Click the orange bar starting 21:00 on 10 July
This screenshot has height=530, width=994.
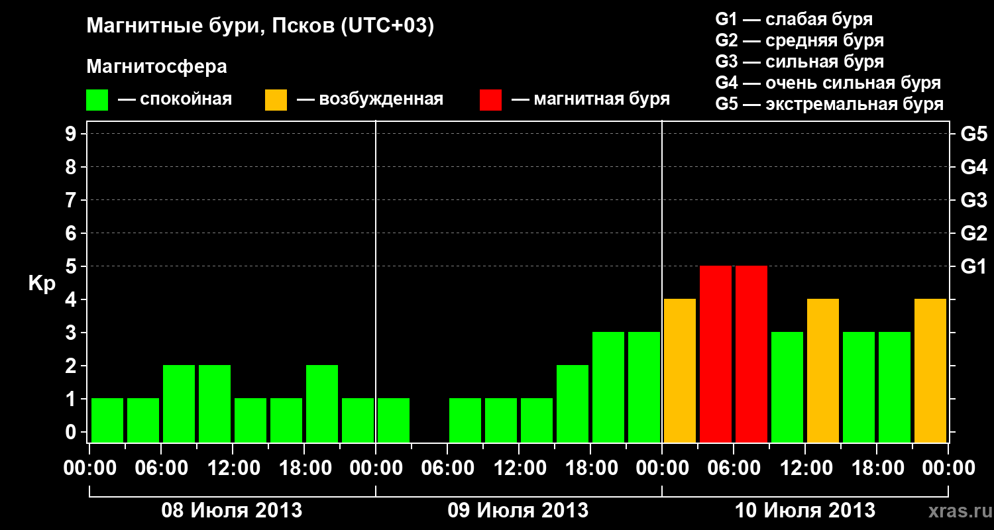coord(930,370)
